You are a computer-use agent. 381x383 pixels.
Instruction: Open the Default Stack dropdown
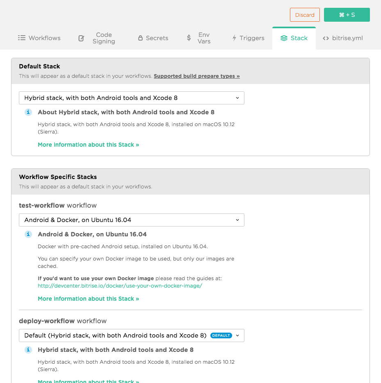132,98
